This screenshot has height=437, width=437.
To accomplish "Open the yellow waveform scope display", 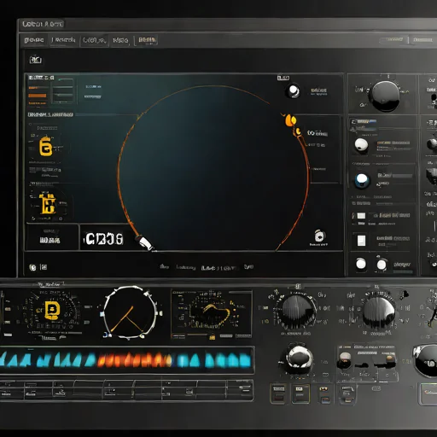I will pos(212,314).
